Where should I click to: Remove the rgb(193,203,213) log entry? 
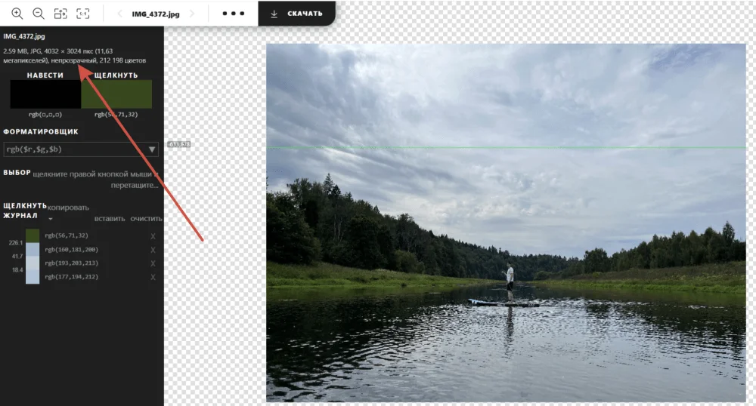coord(153,263)
